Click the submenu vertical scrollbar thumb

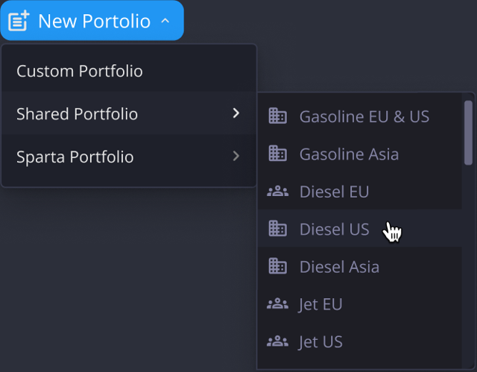coord(468,132)
